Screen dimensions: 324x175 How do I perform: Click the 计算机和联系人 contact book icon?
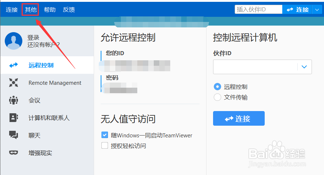(x=14, y=118)
